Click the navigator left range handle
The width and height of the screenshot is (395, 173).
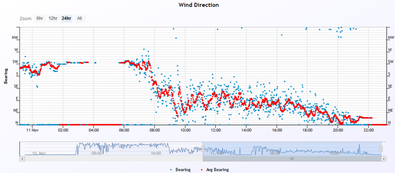pyautogui.click(x=203, y=149)
